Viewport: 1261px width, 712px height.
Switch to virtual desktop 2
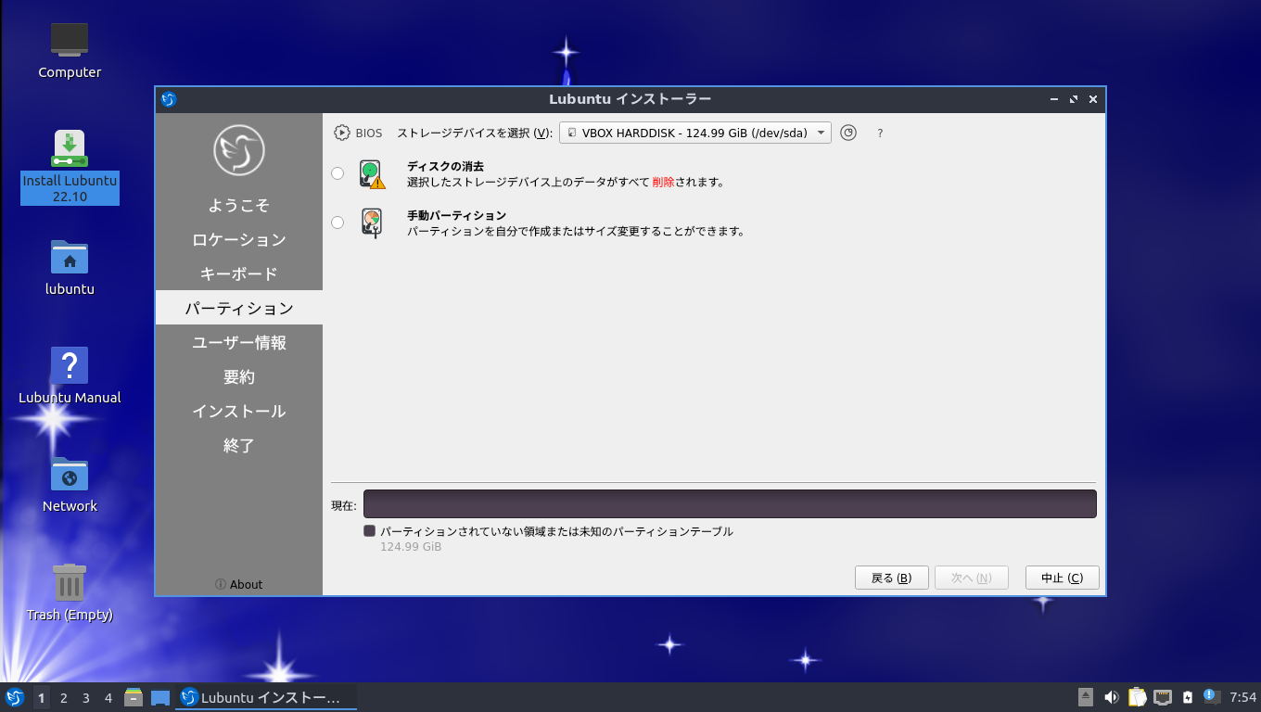pyautogui.click(x=63, y=698)
